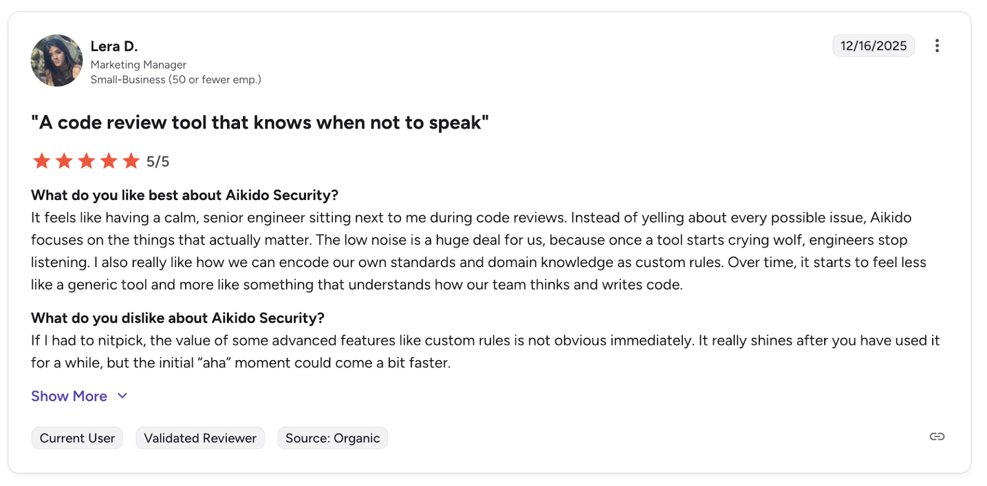Open the review options overflow menu
Screen dimensions: 987x486
(x=938, y=45)
